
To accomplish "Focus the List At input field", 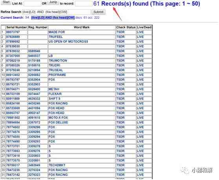I will tap(32, 4).
